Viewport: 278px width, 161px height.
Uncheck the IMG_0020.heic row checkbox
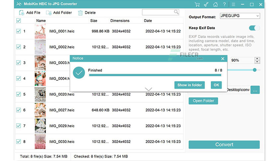[x=18, y=94]
